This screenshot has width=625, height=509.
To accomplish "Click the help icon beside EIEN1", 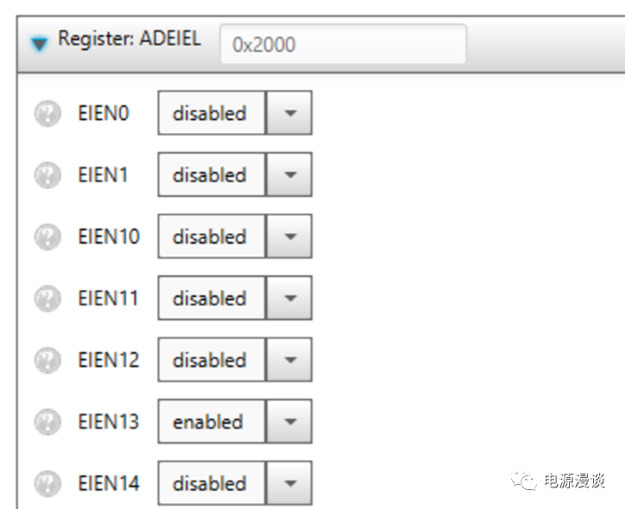I will click(x=47, y=175).
